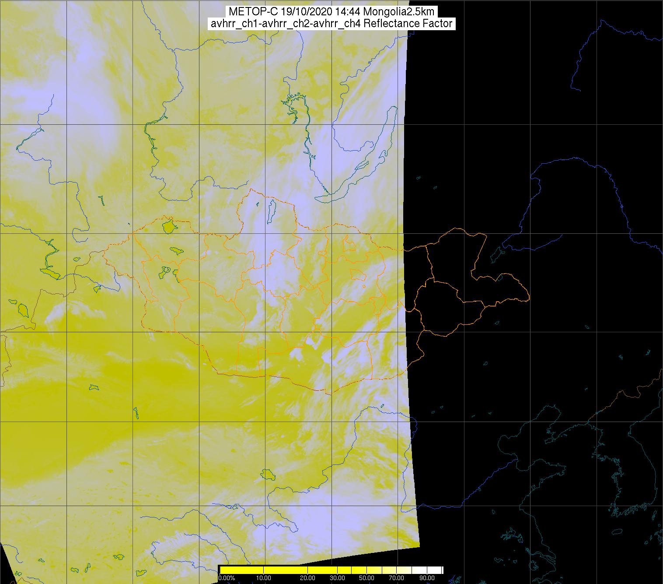
Task: Click the 20.00 tick label on the color scale
Action: click(307, 578)
